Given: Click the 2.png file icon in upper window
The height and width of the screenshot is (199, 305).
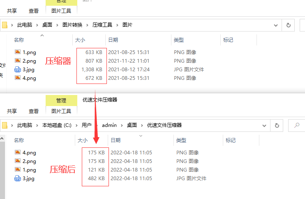Looking at the screenshot, I should pos(18,61).
